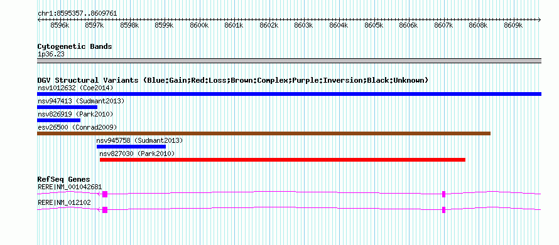Click the RERE|NM_001042681 gene label

70,187
